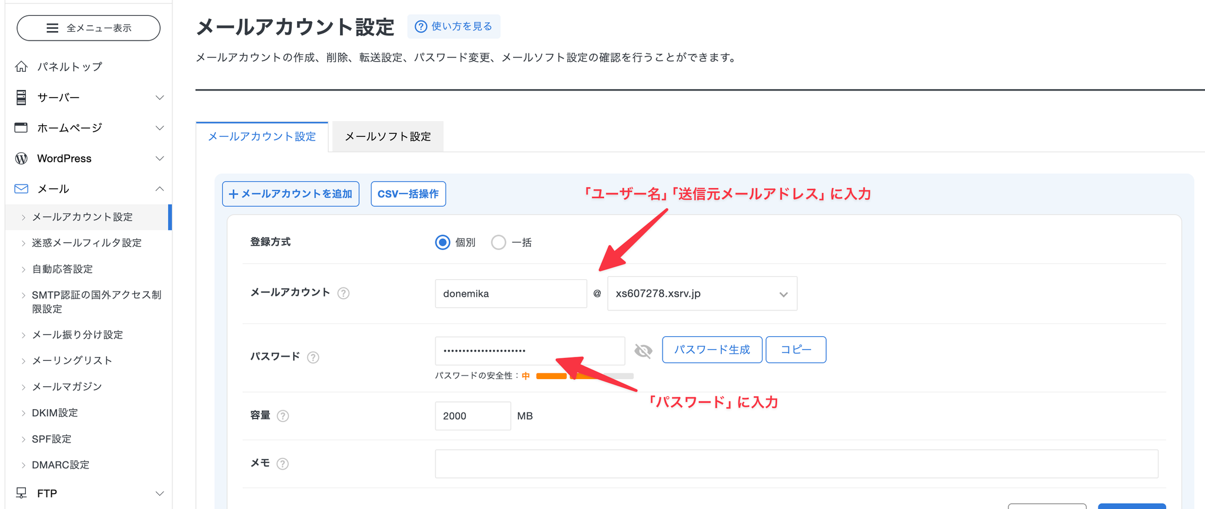Open 迷惑メールフィルタ設定 in the sidebar

point(86,243)
